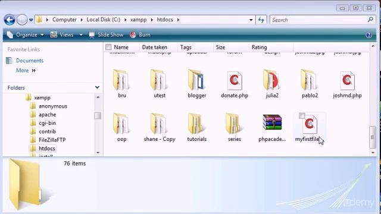Click the 76 items status text
The width and height of the screenshot is (381, 214).
click(x=75, y=163)
